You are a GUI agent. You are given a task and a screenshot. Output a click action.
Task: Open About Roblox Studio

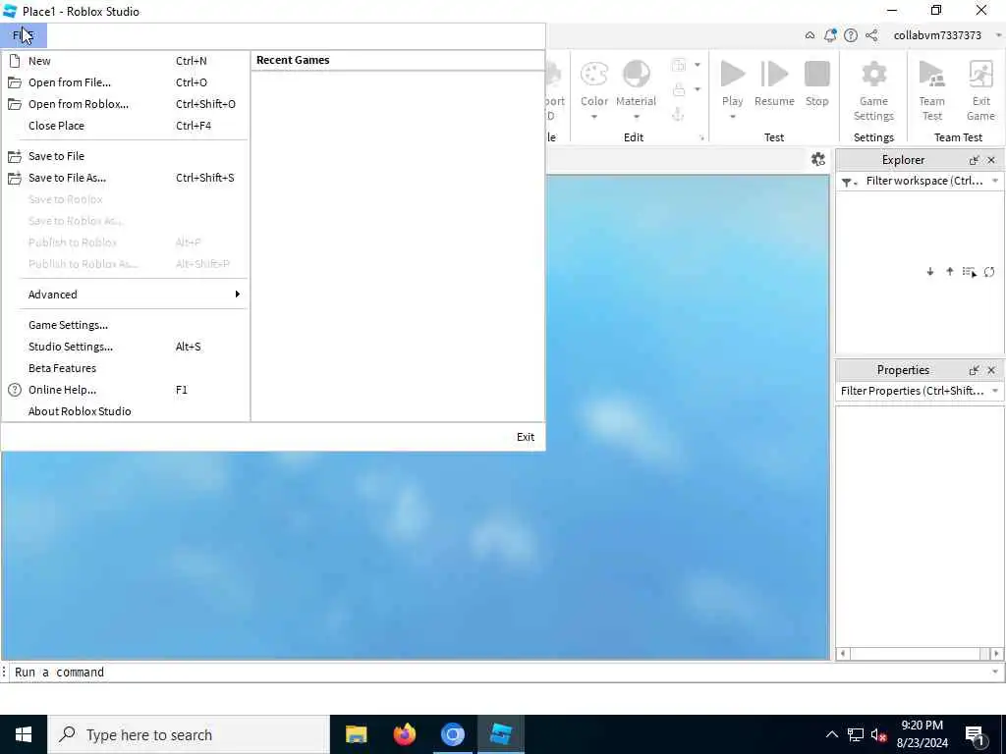click(x=125, y=411)
